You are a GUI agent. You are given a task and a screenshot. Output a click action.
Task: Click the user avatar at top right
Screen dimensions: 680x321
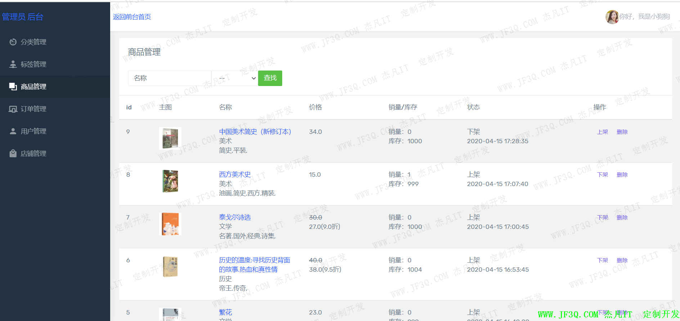click(612, 17)
